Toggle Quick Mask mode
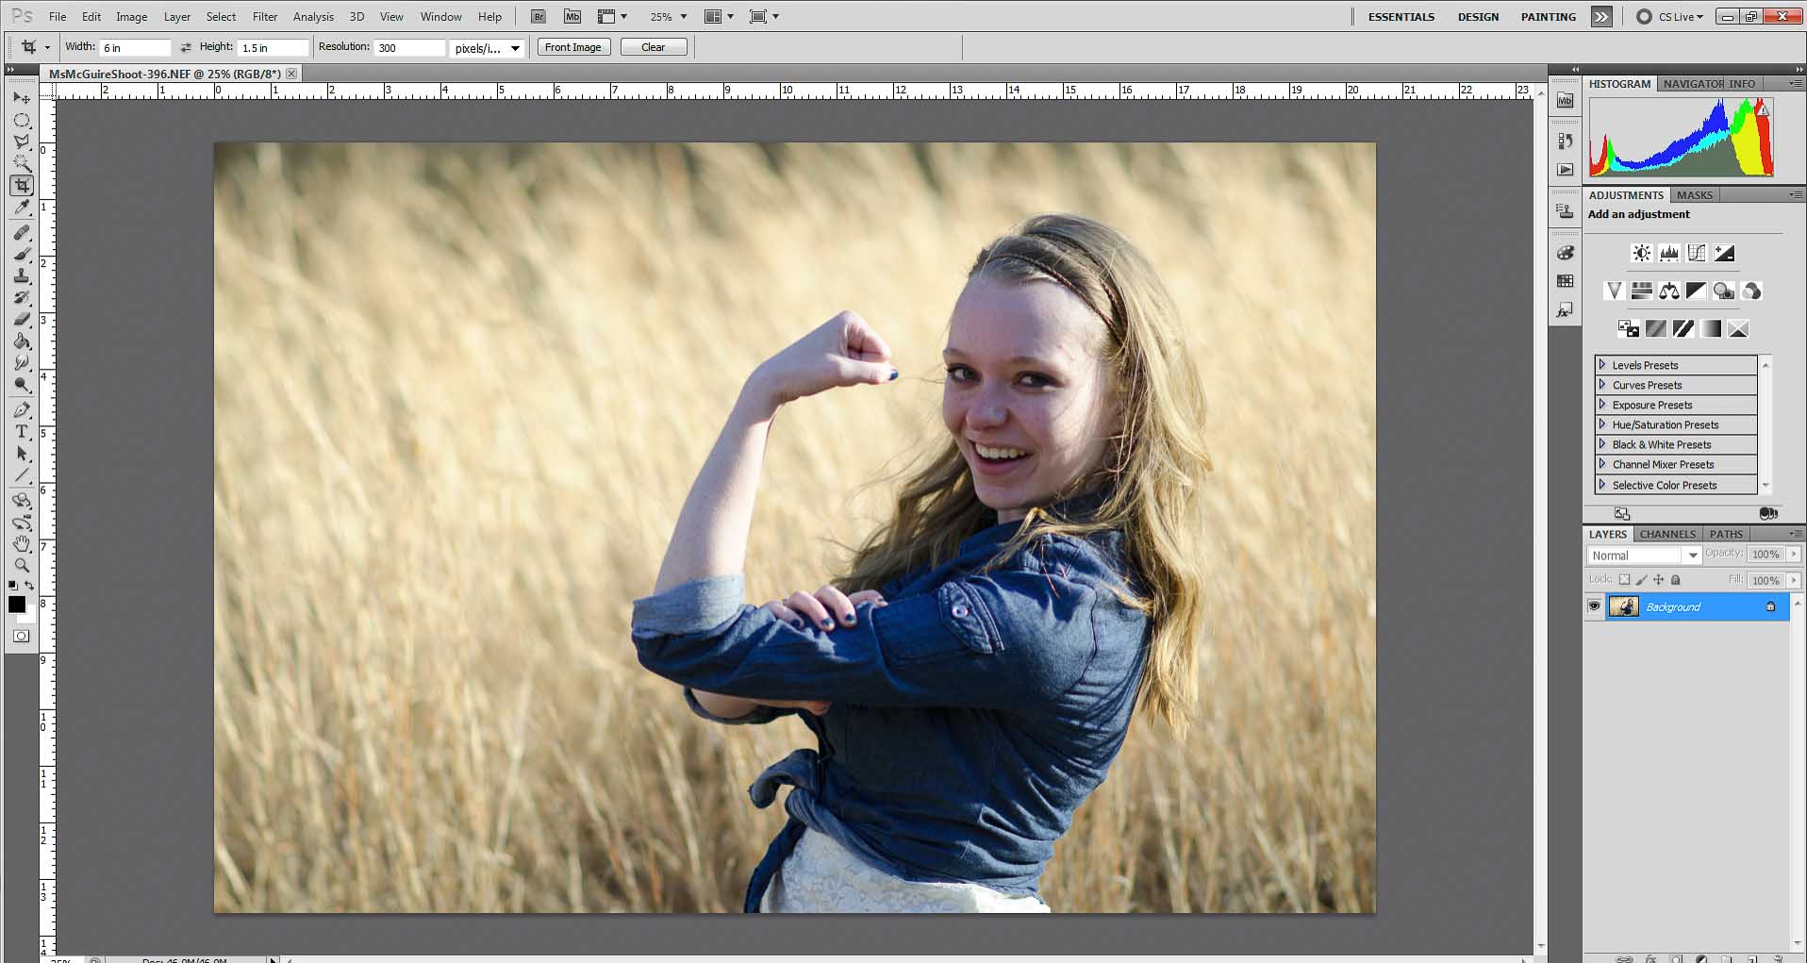This screenshot has height=963, width=1807. 21,637
